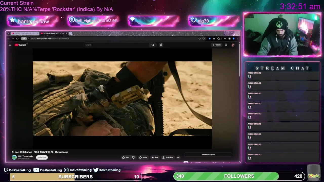324x182 pixels.
Task: Open the browser three-dot menu
Action: tap(238, 39)
